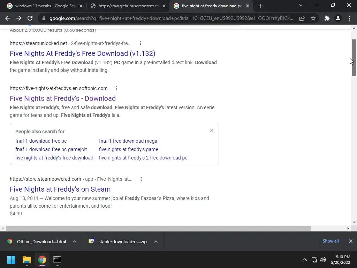Screen dimensions: 357x268
Task: Search fnaf 1 download free pc
Action: (x=41, y=141)
